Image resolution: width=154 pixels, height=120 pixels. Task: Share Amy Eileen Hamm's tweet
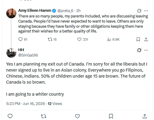[146, 39]
